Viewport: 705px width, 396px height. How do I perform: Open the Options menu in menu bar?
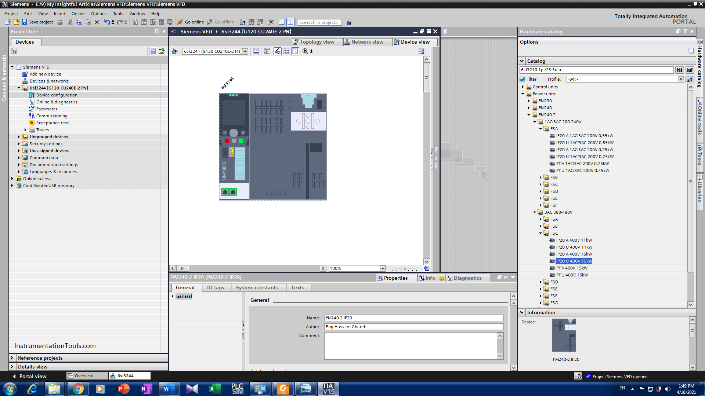click(x=99, y=14)
